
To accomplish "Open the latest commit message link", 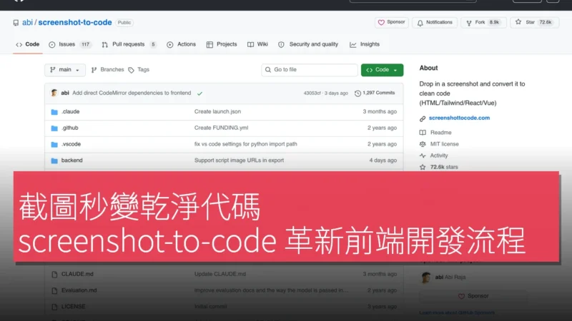I will (132, 93).
